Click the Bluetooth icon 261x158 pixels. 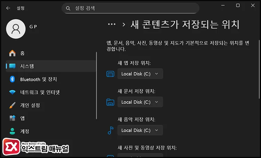click(12, 79)
